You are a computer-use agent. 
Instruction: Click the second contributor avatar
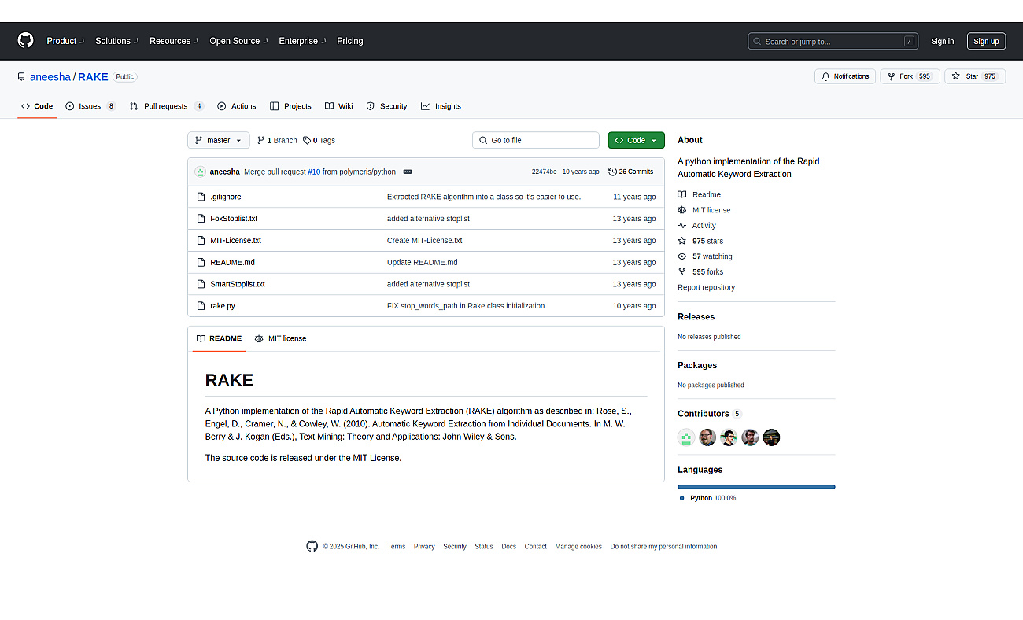tap(707, 437)
